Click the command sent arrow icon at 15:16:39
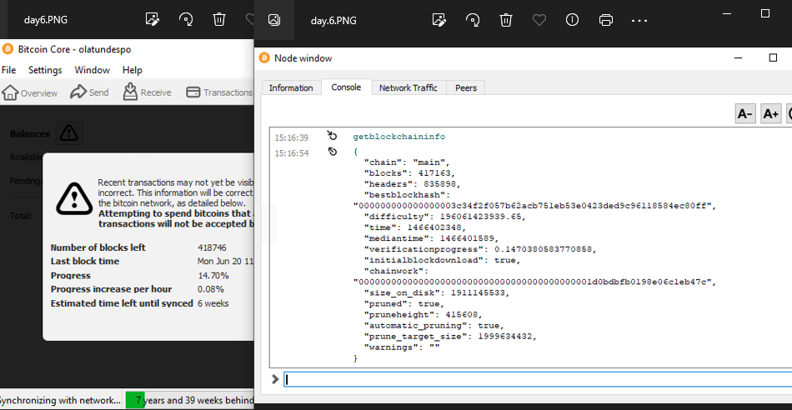 coord(332,135)
